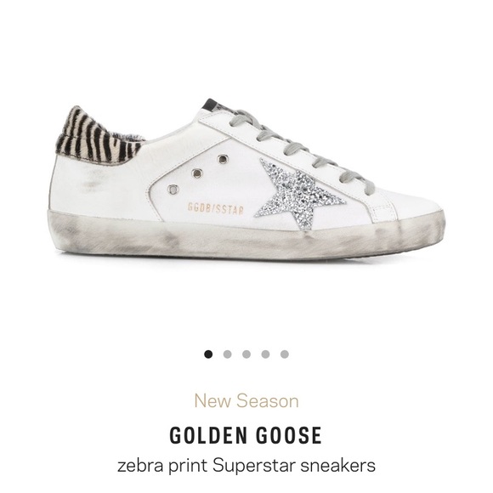This screenshot has height=493, width=493.
Task: Go to the fourth image dot
Action: coord(265,354)
